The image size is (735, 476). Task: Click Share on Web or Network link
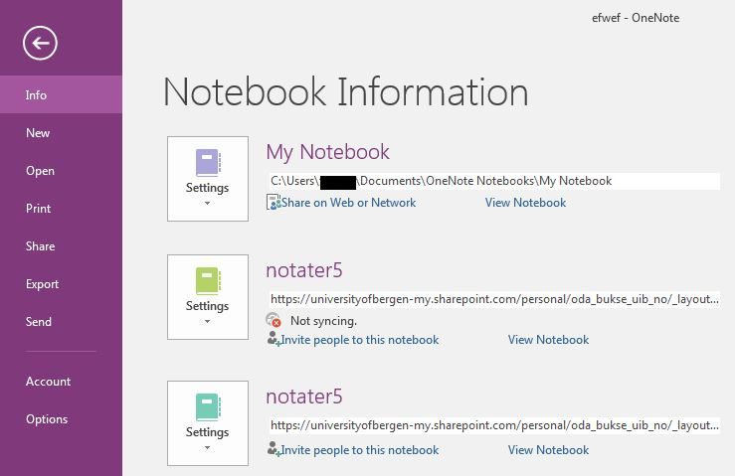click(348, 203)
